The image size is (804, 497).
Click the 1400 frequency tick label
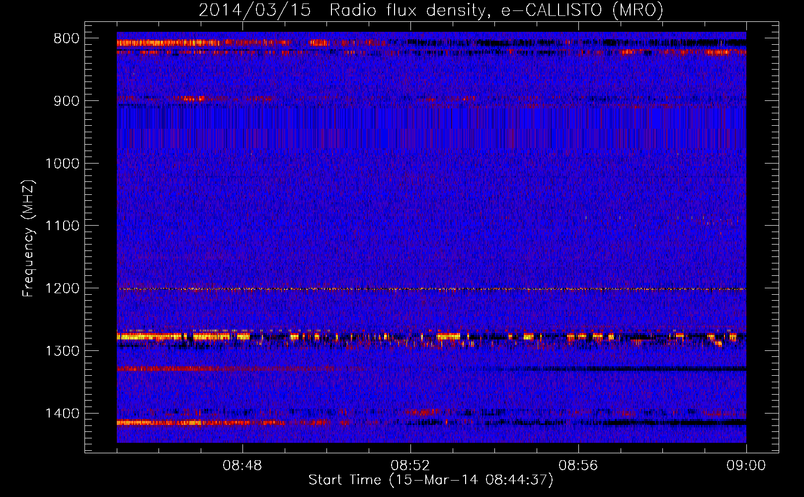[x=63, y=414]
